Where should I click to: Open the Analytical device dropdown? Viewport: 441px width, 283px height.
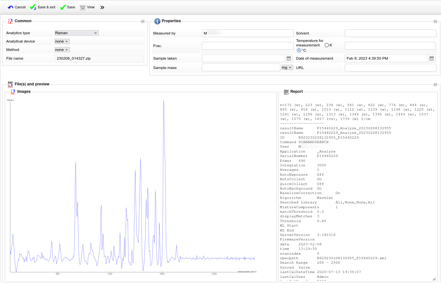[62, 41]
